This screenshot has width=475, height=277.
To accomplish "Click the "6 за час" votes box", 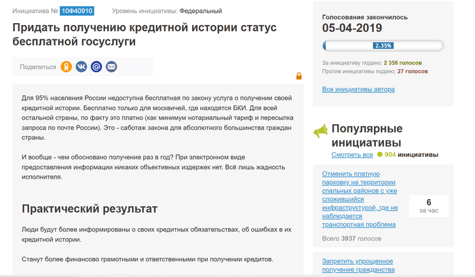I will (x=428, y=206).
